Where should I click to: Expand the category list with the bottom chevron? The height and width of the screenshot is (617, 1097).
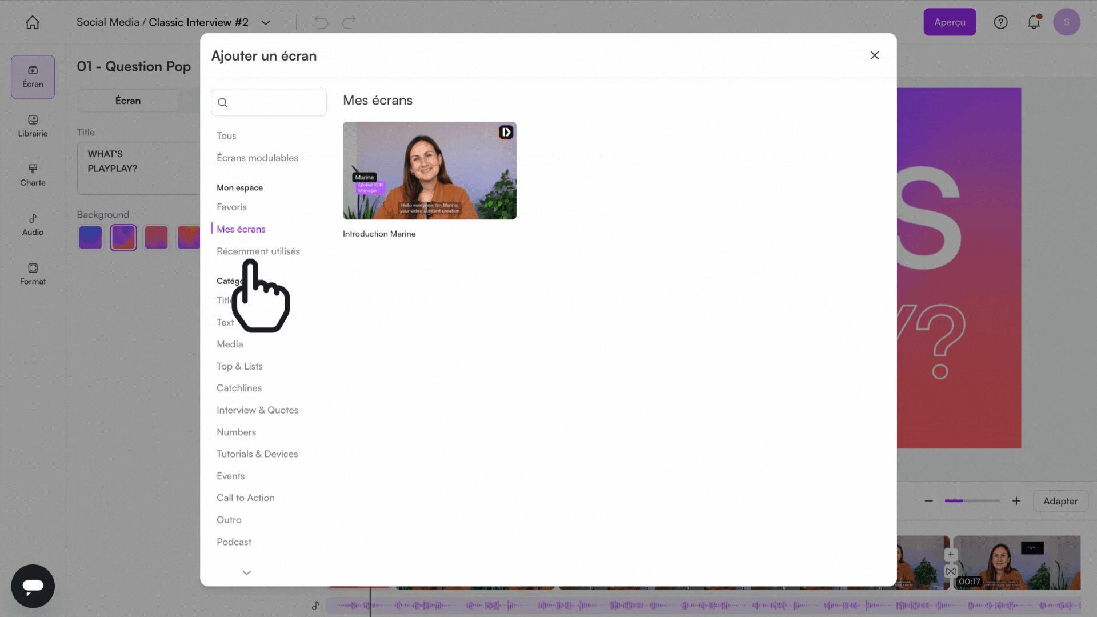click(246, 572)
